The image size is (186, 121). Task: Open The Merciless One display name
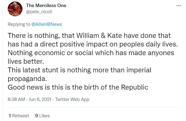click(x=46, y=6)
